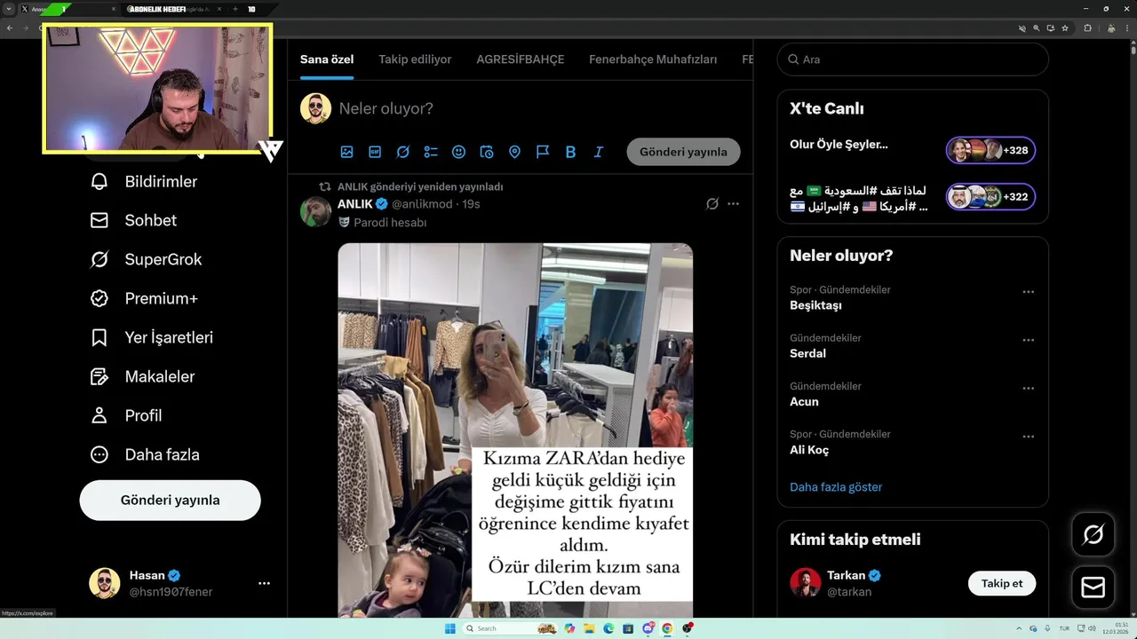
Task: Open ANLIK gönderiyi yeniden yayınladı label
Action: click(x=420, y=186)
